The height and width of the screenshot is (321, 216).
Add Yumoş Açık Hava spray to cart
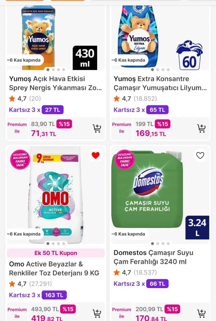tap(97, 129)
